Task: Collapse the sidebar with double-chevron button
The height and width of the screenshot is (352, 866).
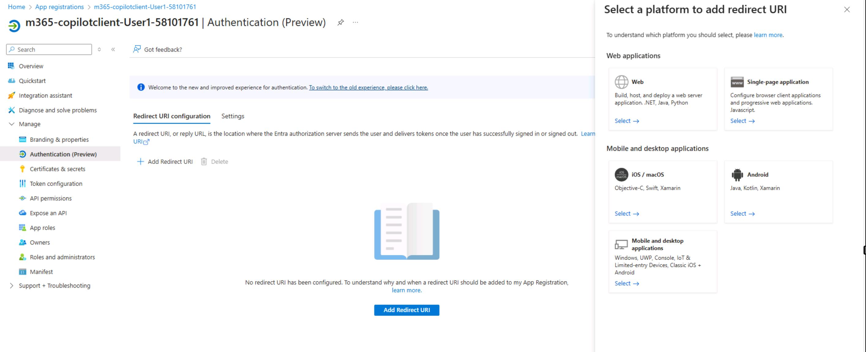Action: 113,49
